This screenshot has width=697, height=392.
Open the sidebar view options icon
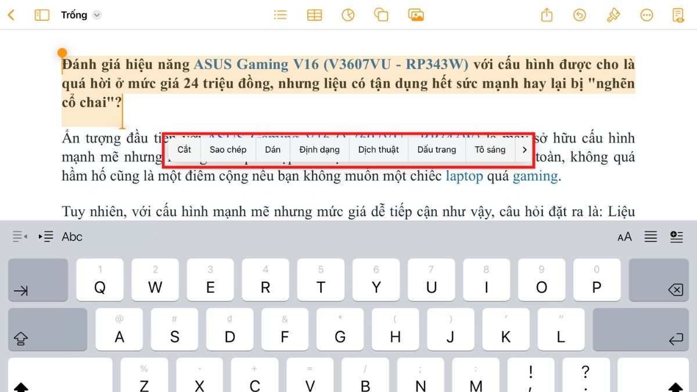click(x=42, y=15)
